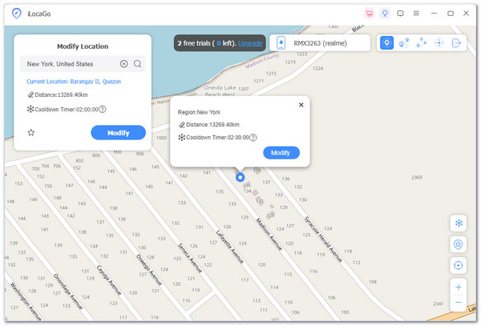Click Washington Avenue label on map
Image resolution: width=481 pixels, height=326 pixels.
tap(26, 301)
